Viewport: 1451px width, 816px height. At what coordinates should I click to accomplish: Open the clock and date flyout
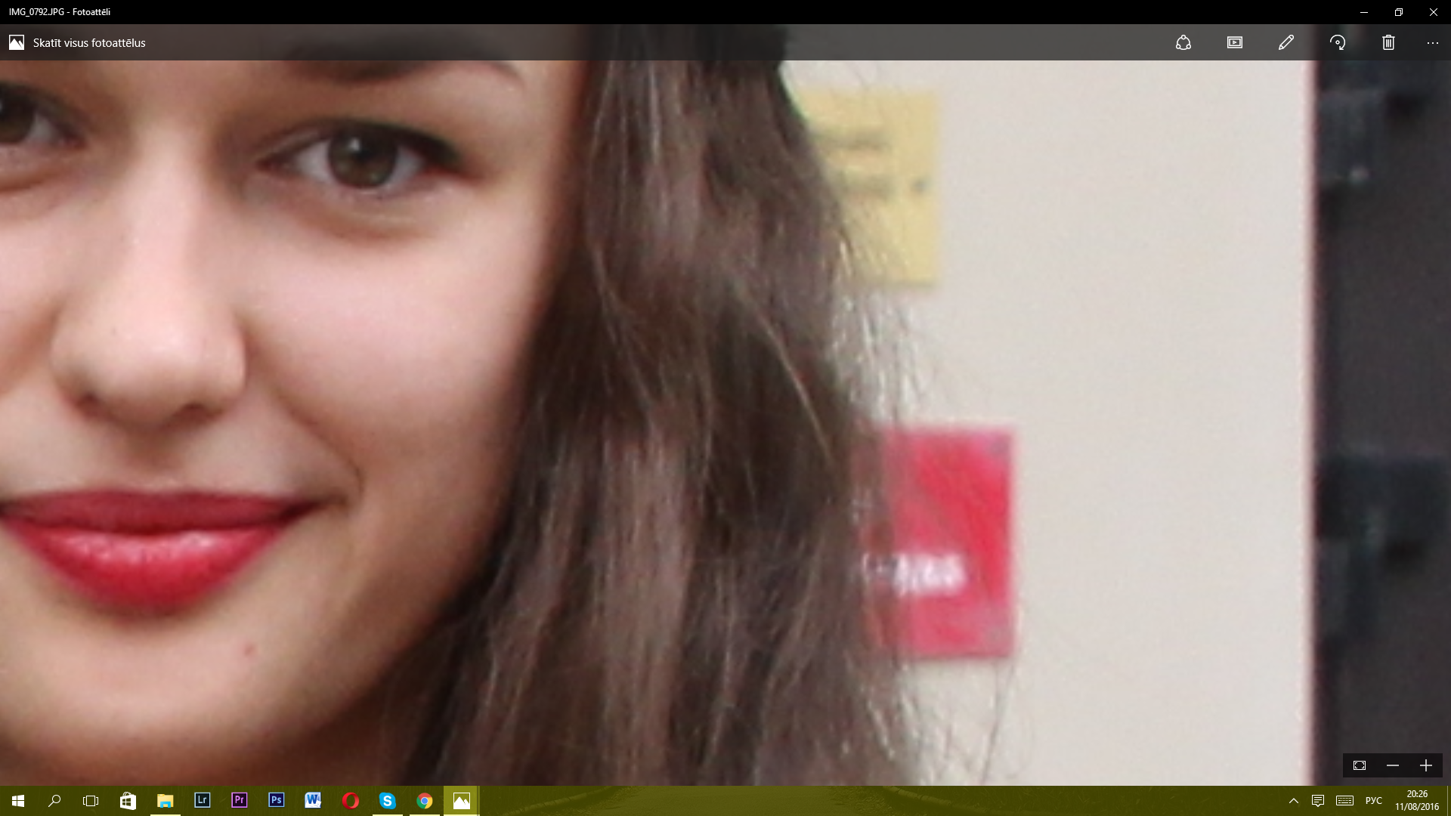(1417, 801)
